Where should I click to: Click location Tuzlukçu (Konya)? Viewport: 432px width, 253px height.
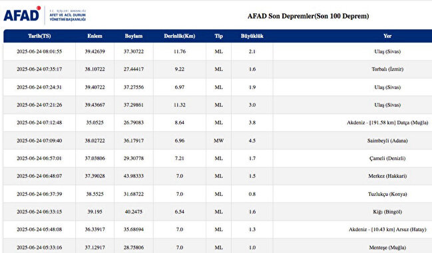point(387,194)
